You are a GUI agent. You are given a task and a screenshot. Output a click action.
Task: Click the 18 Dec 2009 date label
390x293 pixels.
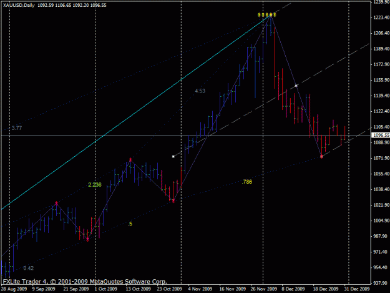coord(326,289)
